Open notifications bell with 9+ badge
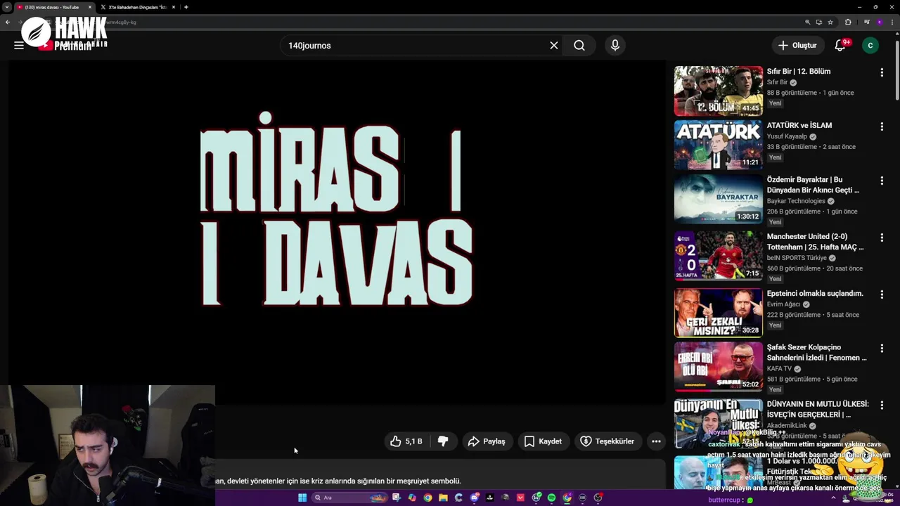900x506 pixels. tap(841, 45)
